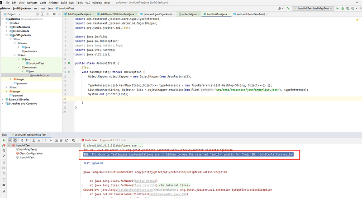Open test history with the clock icon

[56, 140]
